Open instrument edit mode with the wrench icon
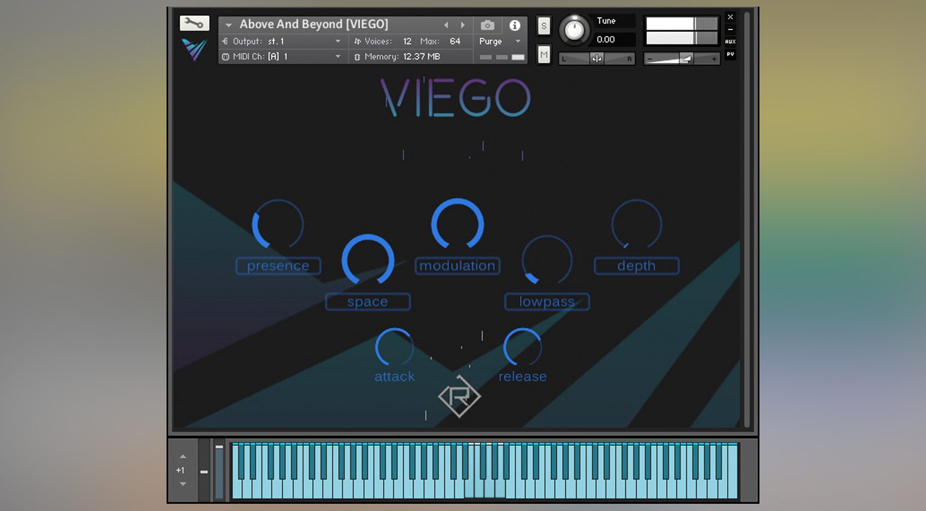Screen dimensions: 926x511 tap(194, 23)
